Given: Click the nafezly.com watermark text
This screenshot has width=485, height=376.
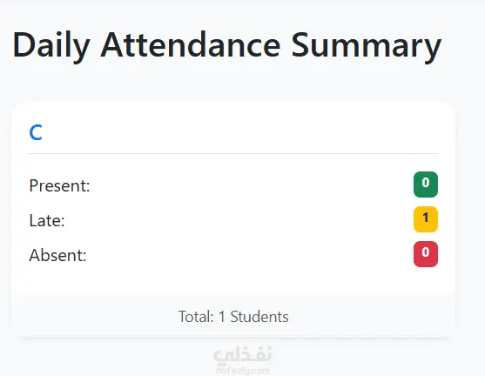Looking at the screenshot, I should coord(242,371).
